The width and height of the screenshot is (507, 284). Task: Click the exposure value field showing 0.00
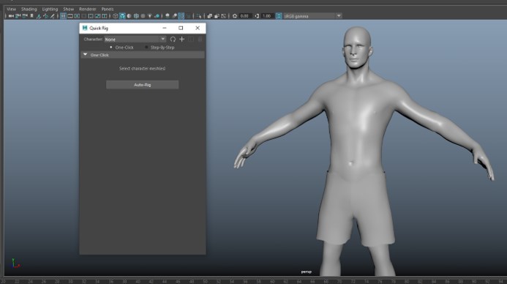[245, 16]
